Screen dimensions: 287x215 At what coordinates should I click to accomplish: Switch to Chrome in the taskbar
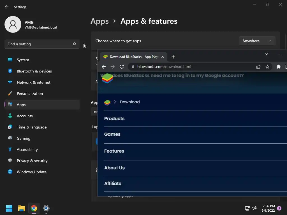click(34, 208)
